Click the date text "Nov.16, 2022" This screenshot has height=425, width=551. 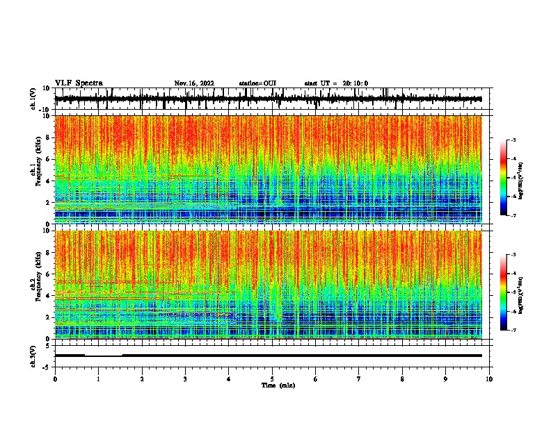(194, 83)
